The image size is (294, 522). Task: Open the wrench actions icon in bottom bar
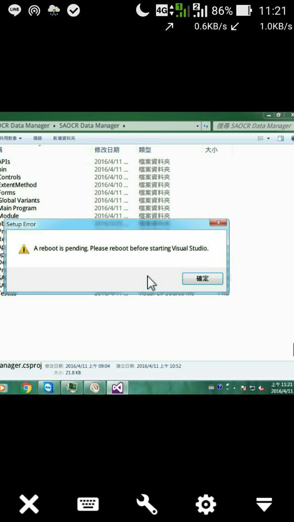147,504
